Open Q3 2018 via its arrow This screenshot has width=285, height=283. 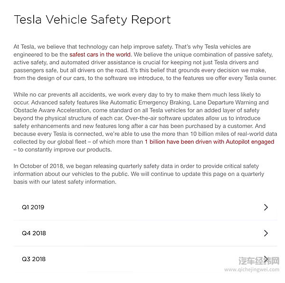point(266,259)
